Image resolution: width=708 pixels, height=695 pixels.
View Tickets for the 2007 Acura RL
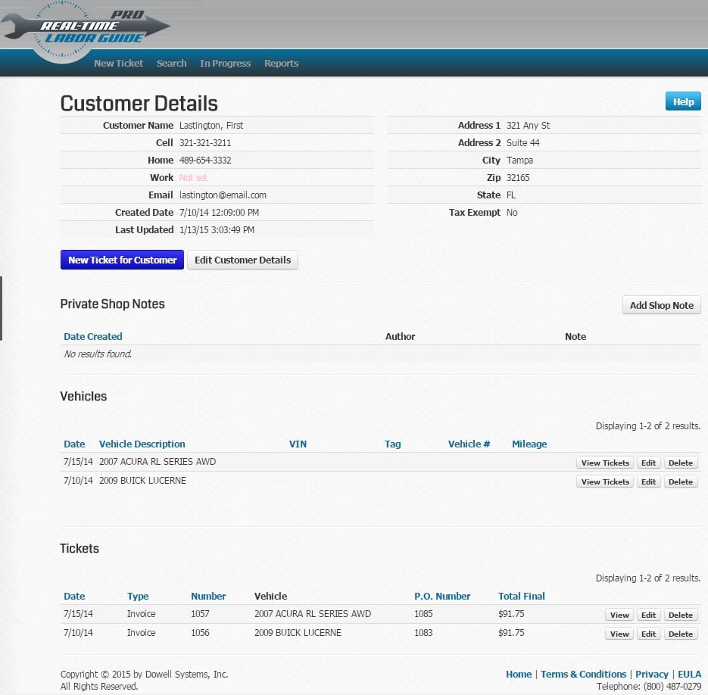pos(604,463)
